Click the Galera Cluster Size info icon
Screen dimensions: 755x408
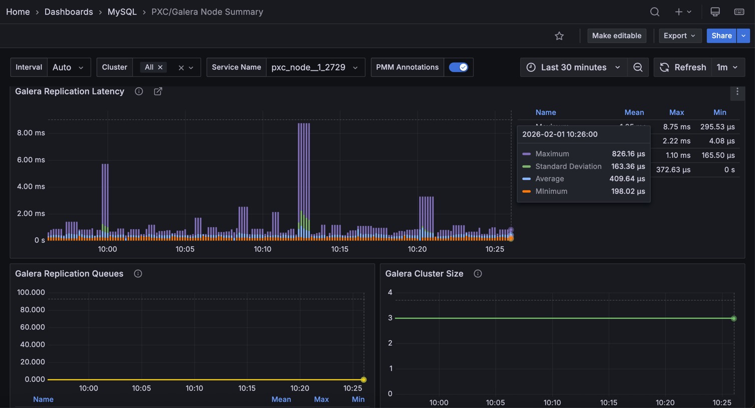(478, 273)
